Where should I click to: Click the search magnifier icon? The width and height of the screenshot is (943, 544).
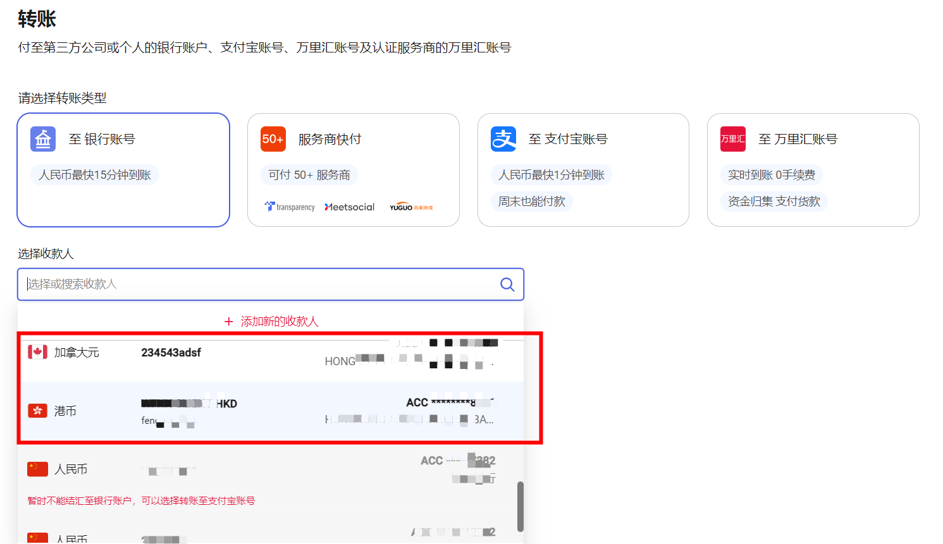[x=507, y=284]
